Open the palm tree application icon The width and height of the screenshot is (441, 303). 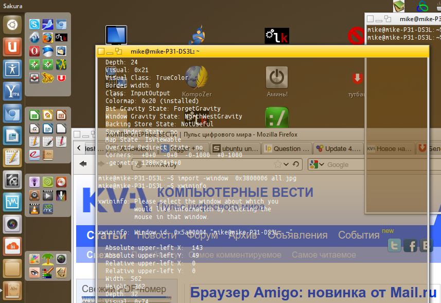pyautogui.click(x=48, y=259)
